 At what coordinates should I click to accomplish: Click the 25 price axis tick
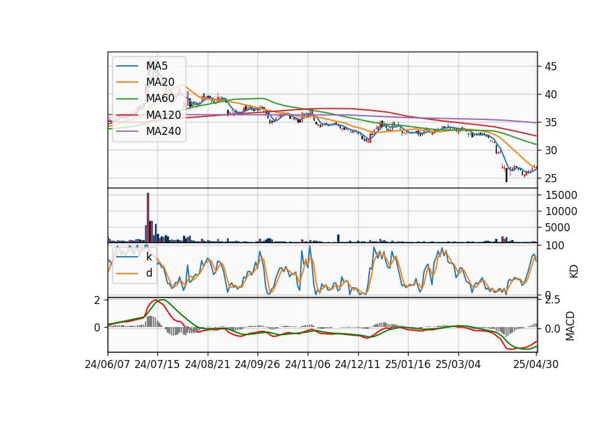pyautogui.click(x=550, y=178)
